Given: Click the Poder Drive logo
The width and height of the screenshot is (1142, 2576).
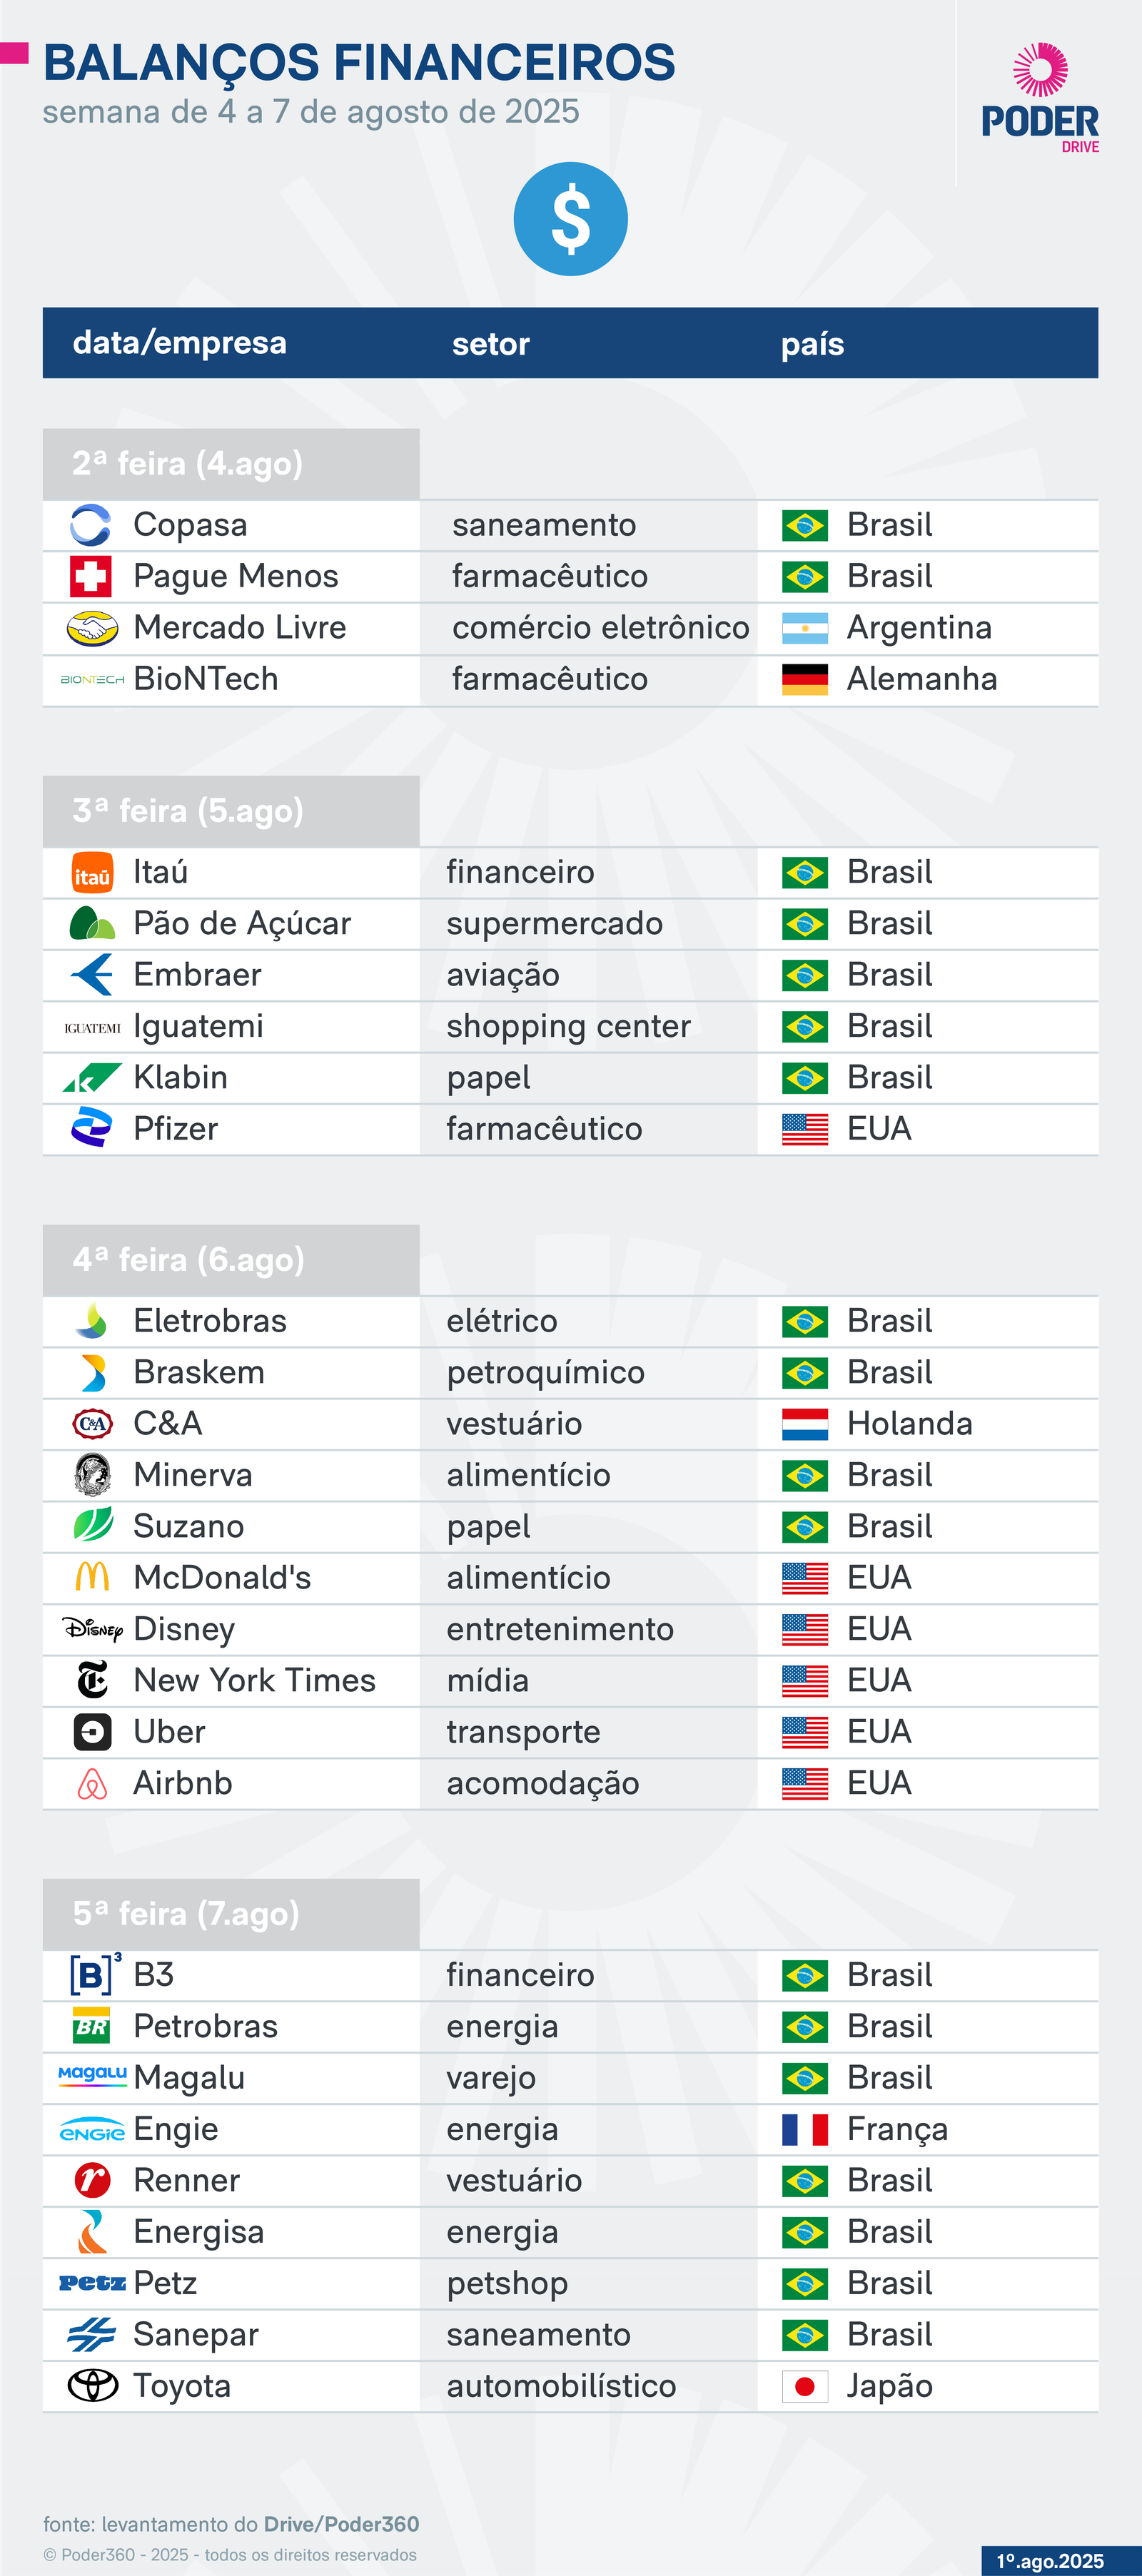Looking at the screenshot, I should point(1040,98).
